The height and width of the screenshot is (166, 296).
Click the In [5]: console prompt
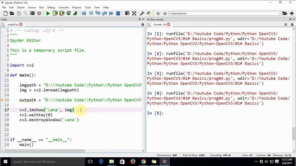tap(155, 113)
